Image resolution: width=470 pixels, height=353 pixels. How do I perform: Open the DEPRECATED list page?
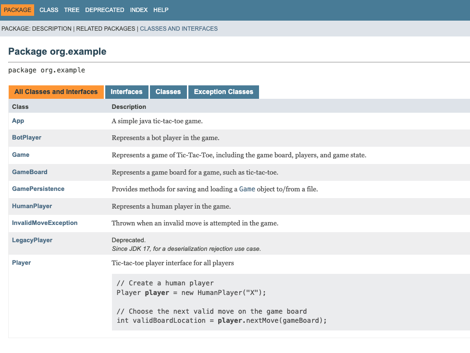click(105, 10)
